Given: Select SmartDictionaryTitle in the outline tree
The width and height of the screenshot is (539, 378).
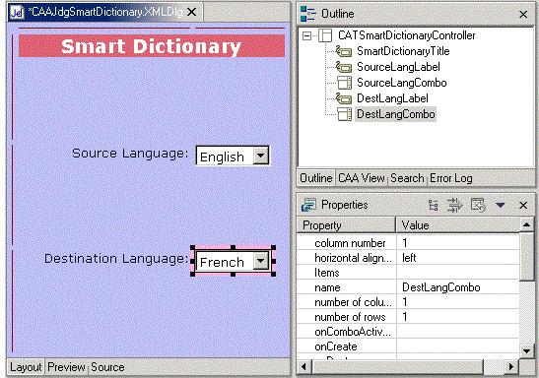Looking at the screenshot, I should [x=403, y=51].
